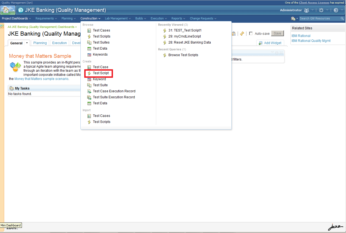Follow the Money that Matters sample scenario link

(41, 79)
